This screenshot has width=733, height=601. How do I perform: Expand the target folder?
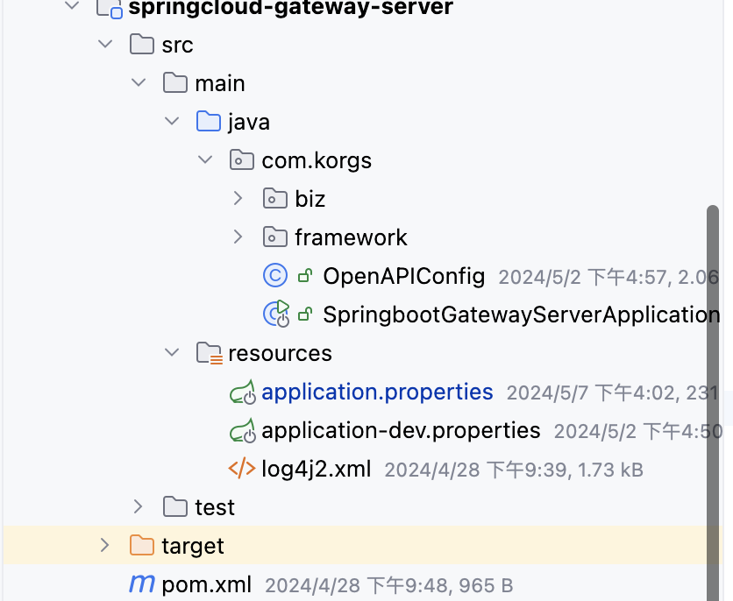point(105,545)
